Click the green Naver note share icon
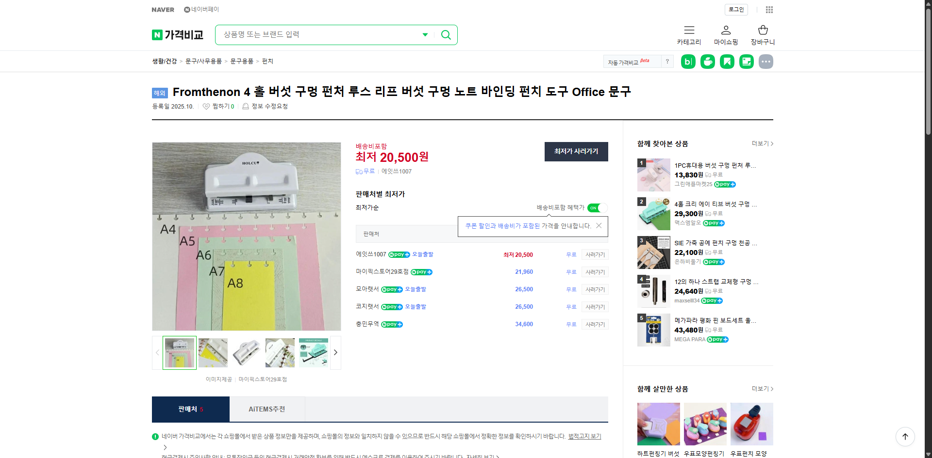Image resolution: width=932 pixels, height=458 pixels. (x=746, y=62)
